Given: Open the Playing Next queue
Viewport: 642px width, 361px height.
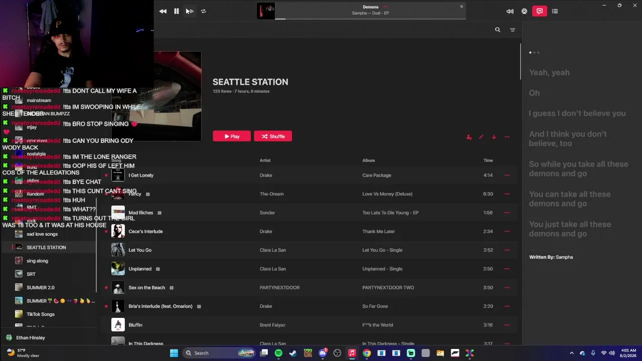Looking at the screenshot, I should tap(555, 11).
